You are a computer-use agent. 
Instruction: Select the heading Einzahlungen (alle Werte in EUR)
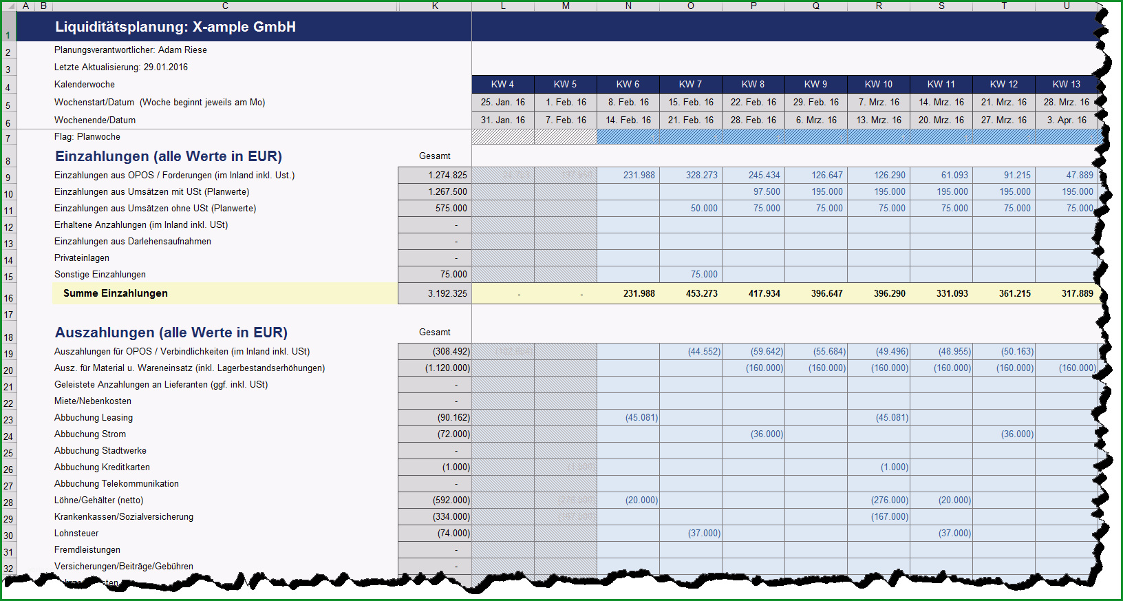tap(169, 156)
